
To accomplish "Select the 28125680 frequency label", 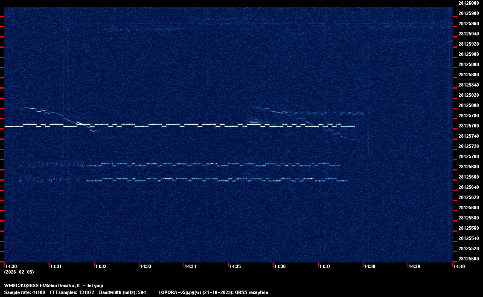I will pyautogui.click(x=468, y=167).
